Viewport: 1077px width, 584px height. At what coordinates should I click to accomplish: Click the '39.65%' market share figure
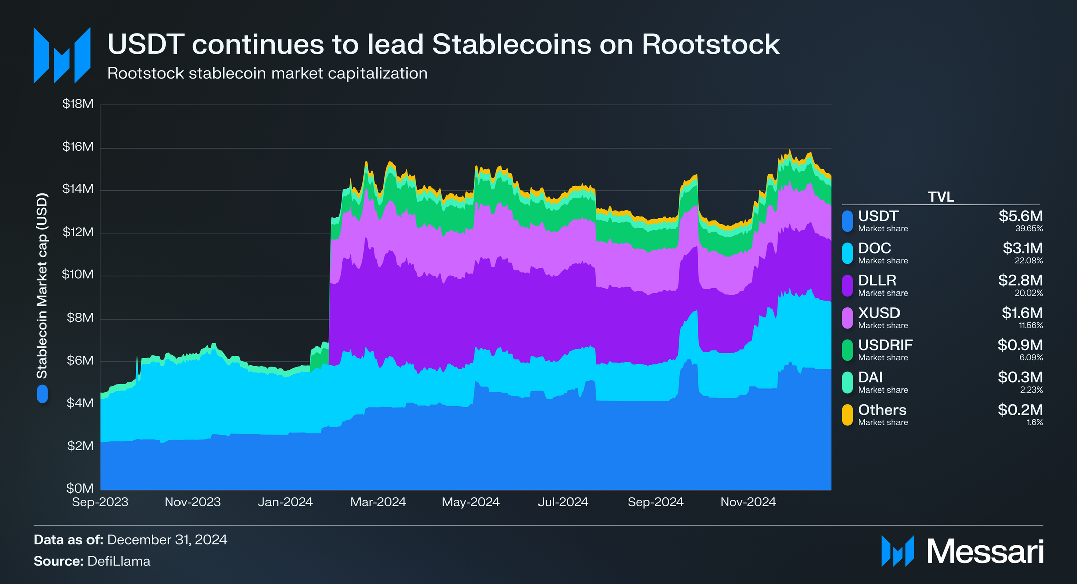pyautogui.click(x=1029, y=229)
